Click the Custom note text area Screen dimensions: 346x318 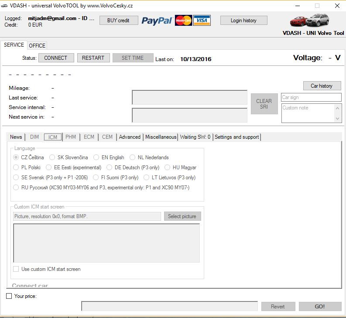[308, 113]
